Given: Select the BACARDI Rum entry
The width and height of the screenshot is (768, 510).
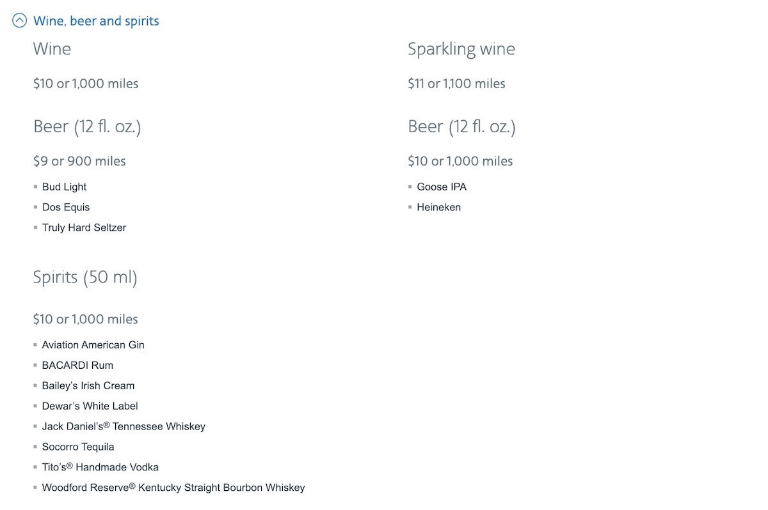Looking at the screenshot, I should 77,366.
